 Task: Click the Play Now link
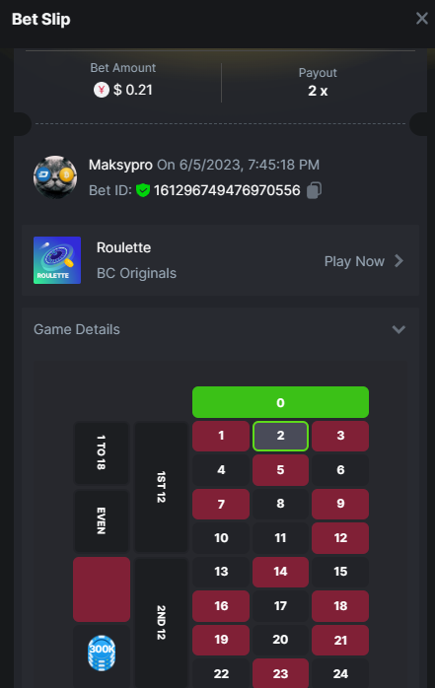(x=354, y=261)
